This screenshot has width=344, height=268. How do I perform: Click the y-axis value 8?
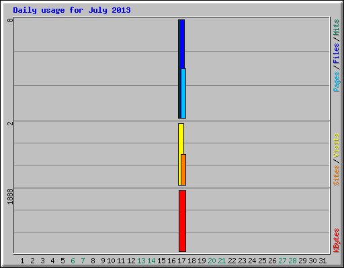coord(10,20)
